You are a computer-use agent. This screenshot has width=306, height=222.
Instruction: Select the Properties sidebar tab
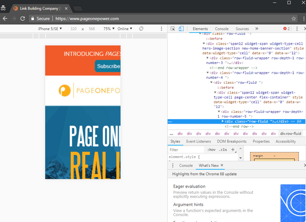[x=261, y=142]
